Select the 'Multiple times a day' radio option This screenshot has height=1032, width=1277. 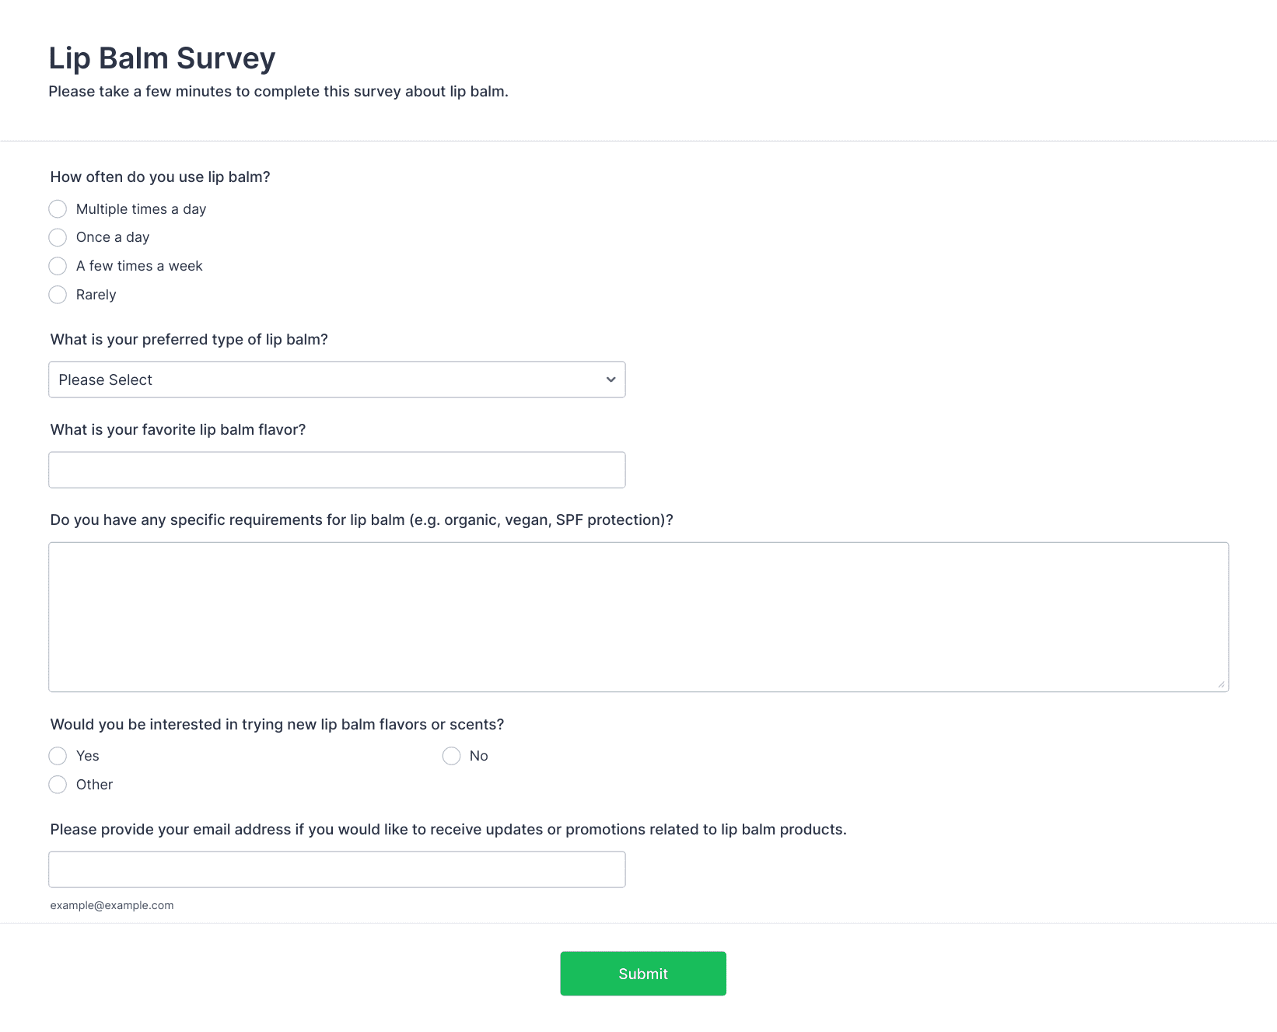[58, 209]
